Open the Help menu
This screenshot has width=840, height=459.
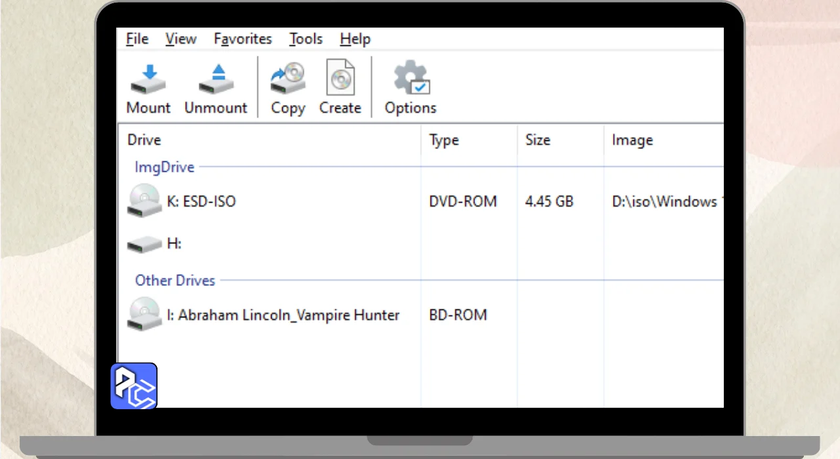tap(355, 39)
